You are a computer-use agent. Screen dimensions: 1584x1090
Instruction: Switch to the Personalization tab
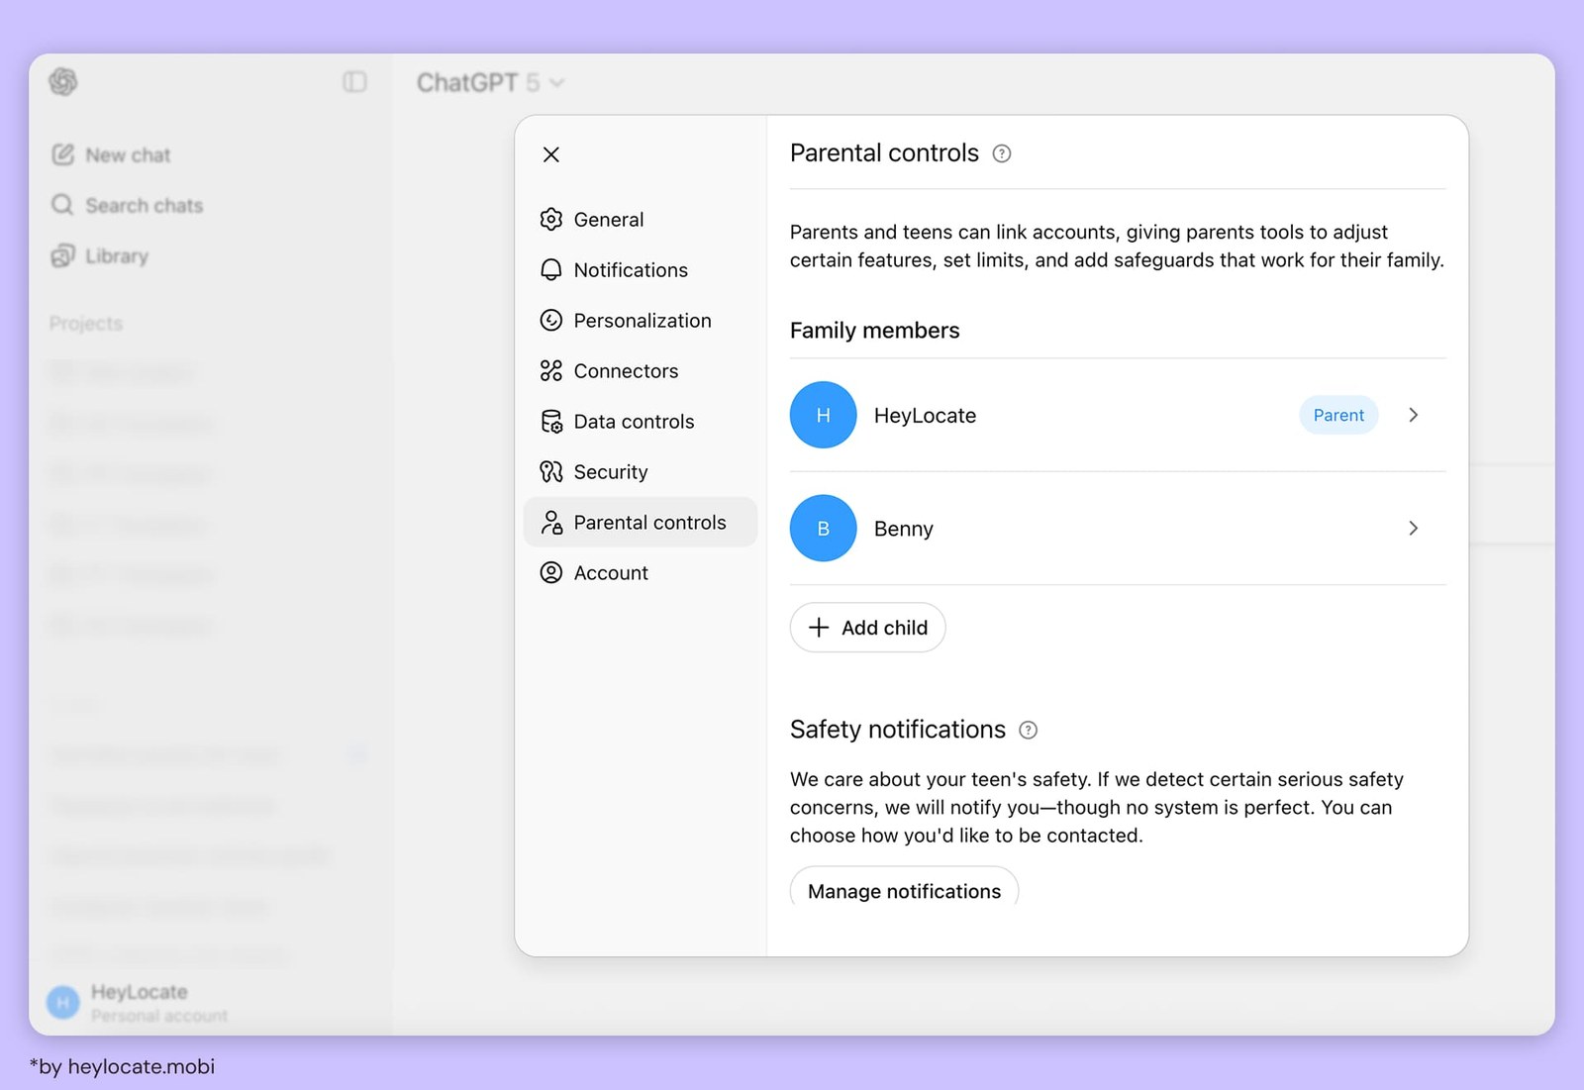tap(641, 321)
